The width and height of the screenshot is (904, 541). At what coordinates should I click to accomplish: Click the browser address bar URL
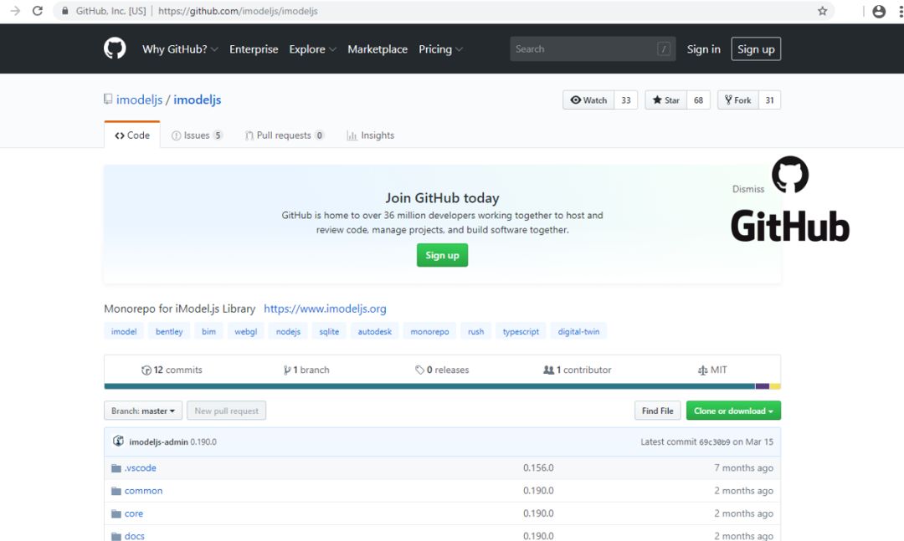(238, 11)
